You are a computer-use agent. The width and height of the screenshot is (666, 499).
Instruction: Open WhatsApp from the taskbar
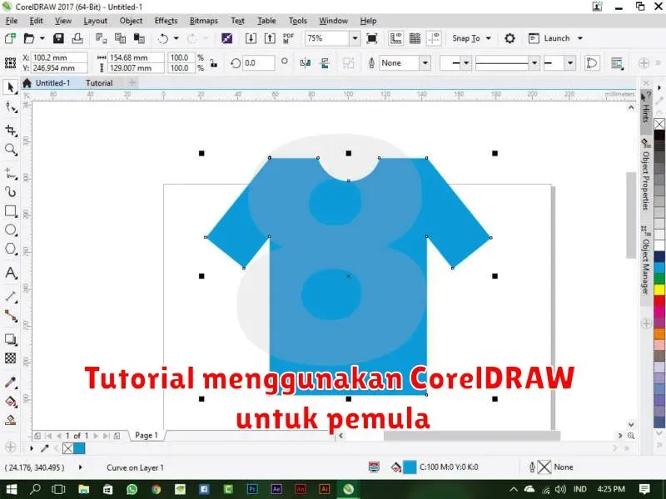click(132, 489)
